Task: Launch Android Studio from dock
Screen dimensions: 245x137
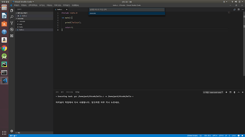Action: click(x=4, y=56)
